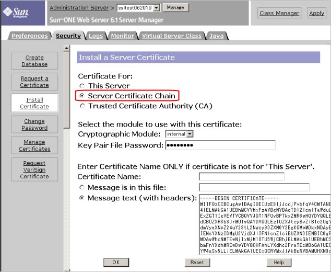The width and height of the screenshot is (331, 272).
Task: Click the Sun Microsystems logo
Action: 16,12
